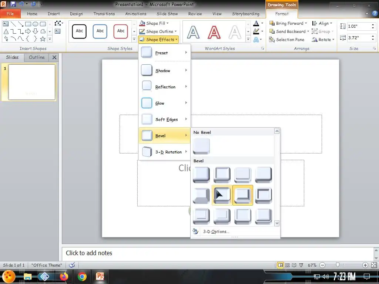Open Firefox from the taskbar

pos(64,276)
